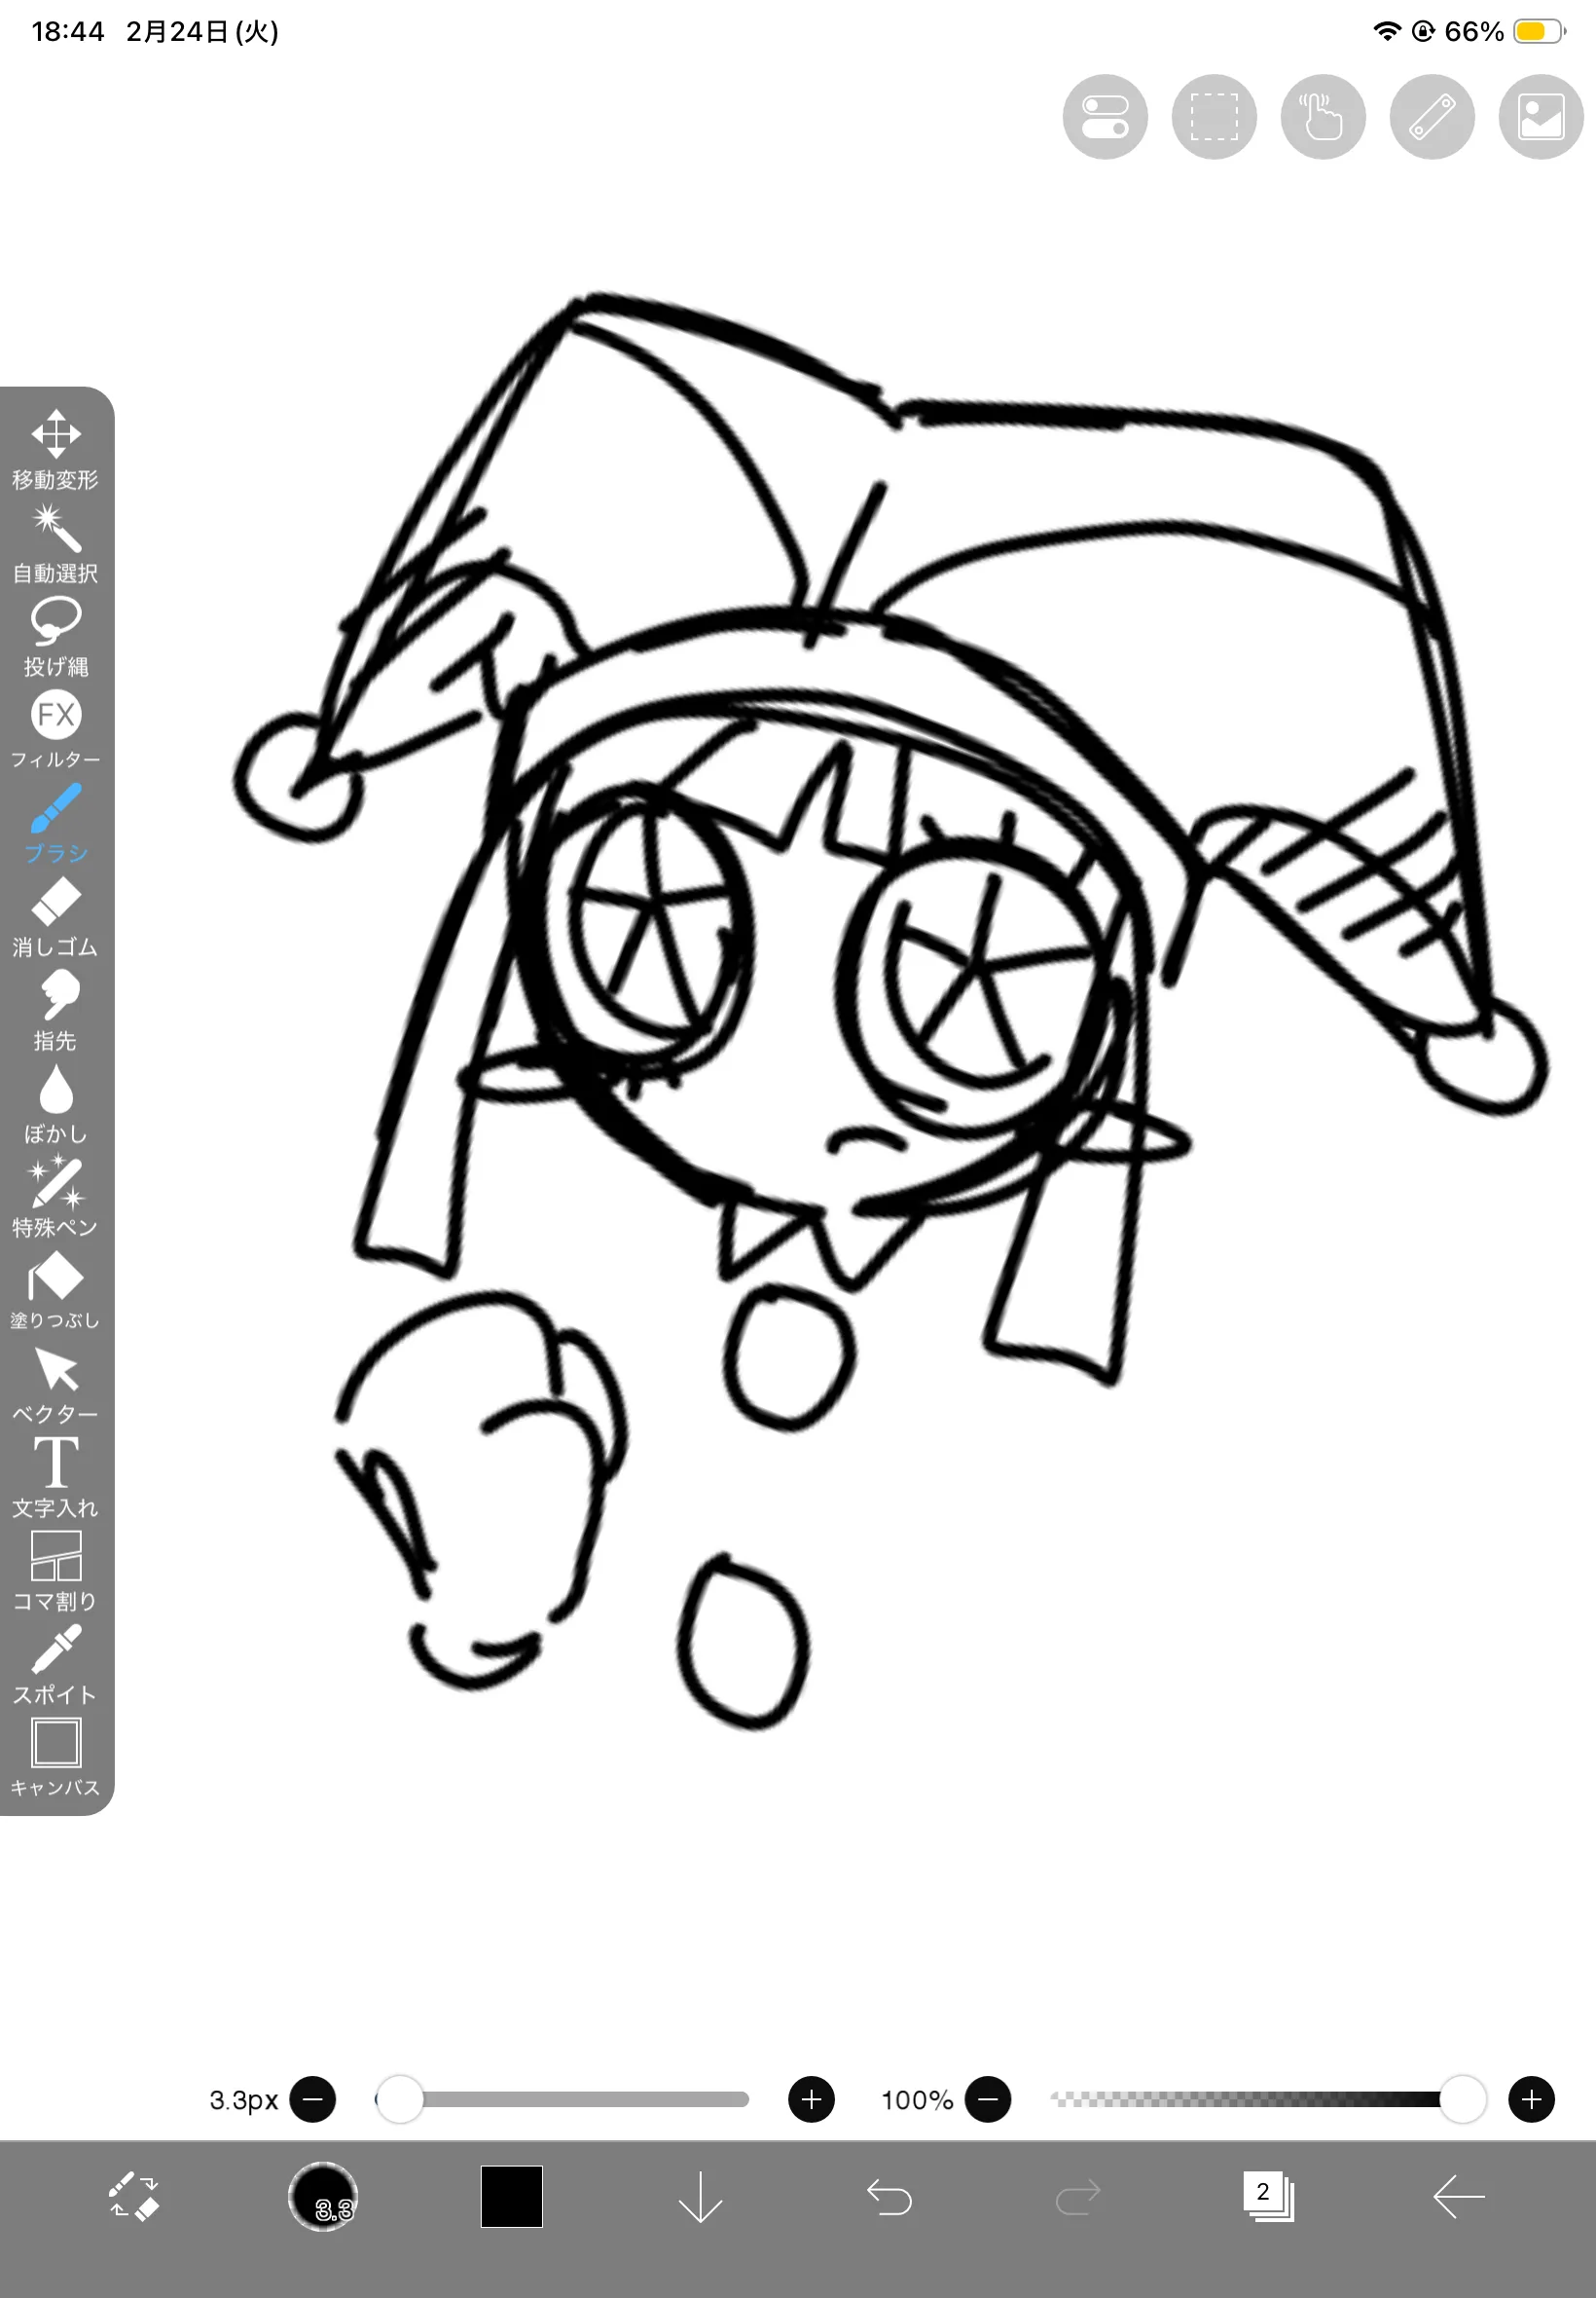Adjust the brush thickness slider
This screenshot has height=2298, width=1596.
pyautogui.click(x=562, y=2099)
